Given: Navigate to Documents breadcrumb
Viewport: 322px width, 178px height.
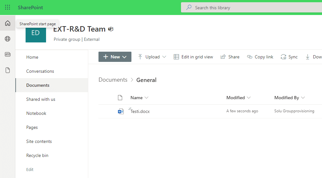Looking at the screenshot, I should pyautogui.click(x=113, y=80).
